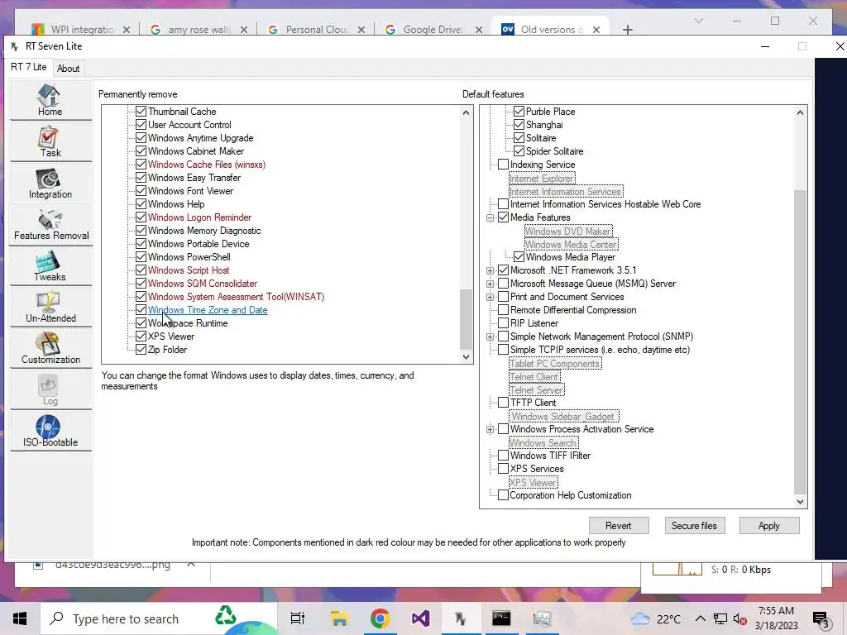Open Visual Studio from the taskbar
Viewport: 847px width, 635px height.
420,618
